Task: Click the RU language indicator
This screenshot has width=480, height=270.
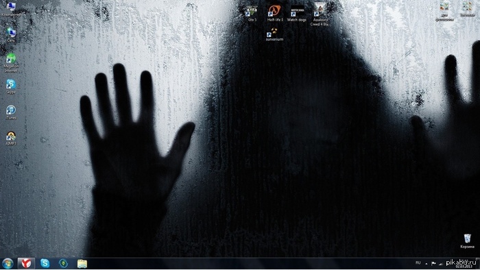Action: point(418,263)
